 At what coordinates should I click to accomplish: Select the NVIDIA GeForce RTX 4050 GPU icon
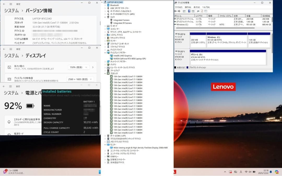111,58
